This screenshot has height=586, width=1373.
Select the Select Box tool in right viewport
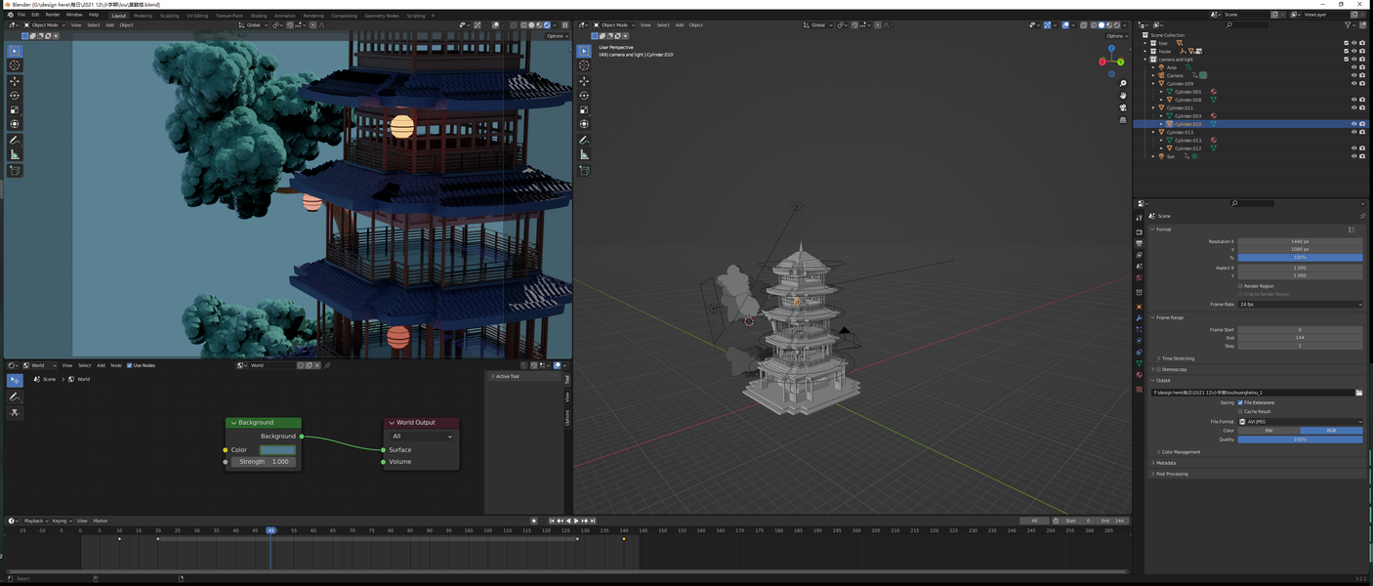(584, 51)
